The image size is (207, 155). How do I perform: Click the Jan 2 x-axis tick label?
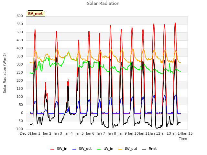pos(47,133)
